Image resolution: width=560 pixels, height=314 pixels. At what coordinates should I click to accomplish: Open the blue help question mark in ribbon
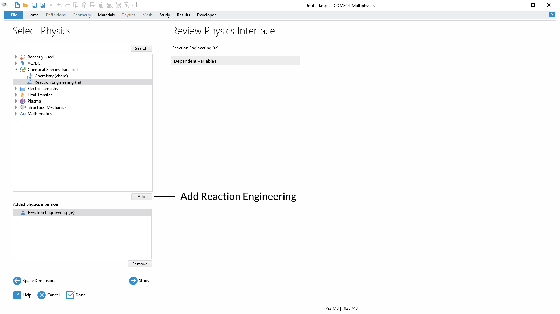pos(552,14)
